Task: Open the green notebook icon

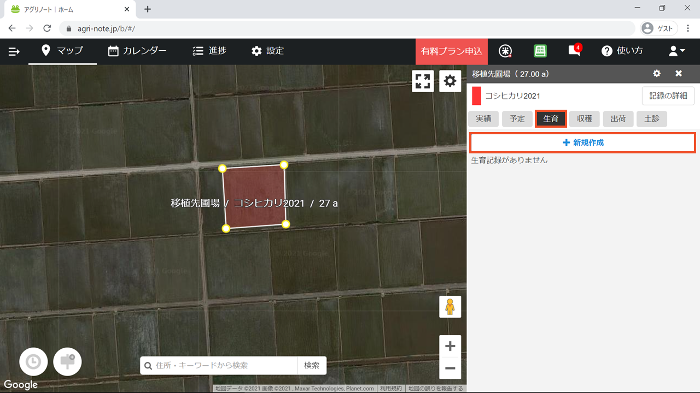Action: tap(540, 51)
